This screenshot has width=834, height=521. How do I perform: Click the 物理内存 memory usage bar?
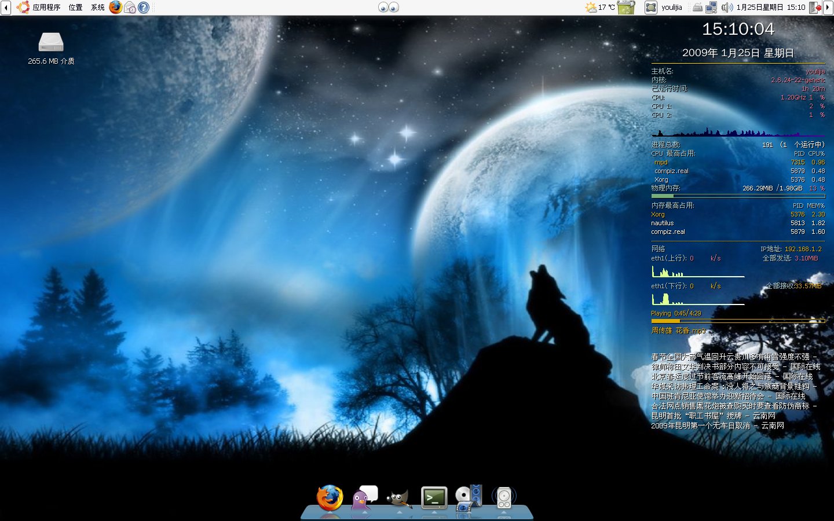(x=738, y=196)
